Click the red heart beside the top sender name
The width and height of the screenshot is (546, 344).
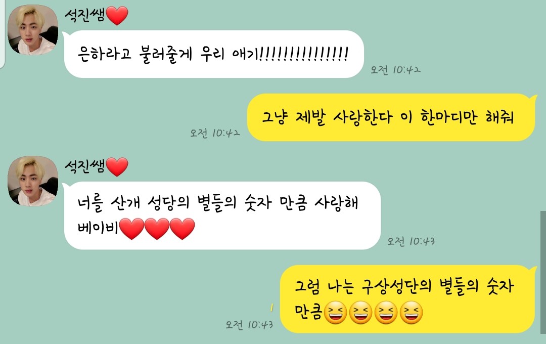tap(117, 16)
